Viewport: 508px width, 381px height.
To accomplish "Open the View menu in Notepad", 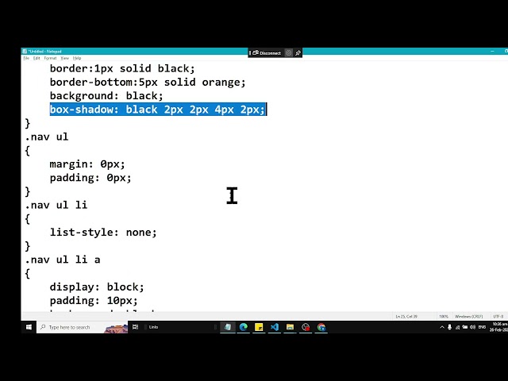I will tap(65, 58).
